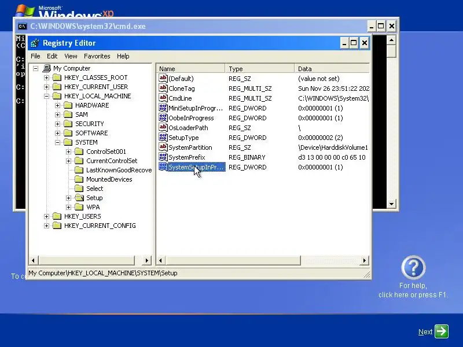Expand the SECURITY key
The image size is (463, 347).
[57, 124]
